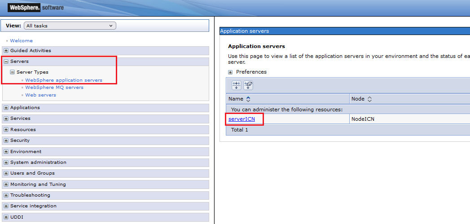Open the System administration section
Screen dimensions: 470x224
point(38,163)
